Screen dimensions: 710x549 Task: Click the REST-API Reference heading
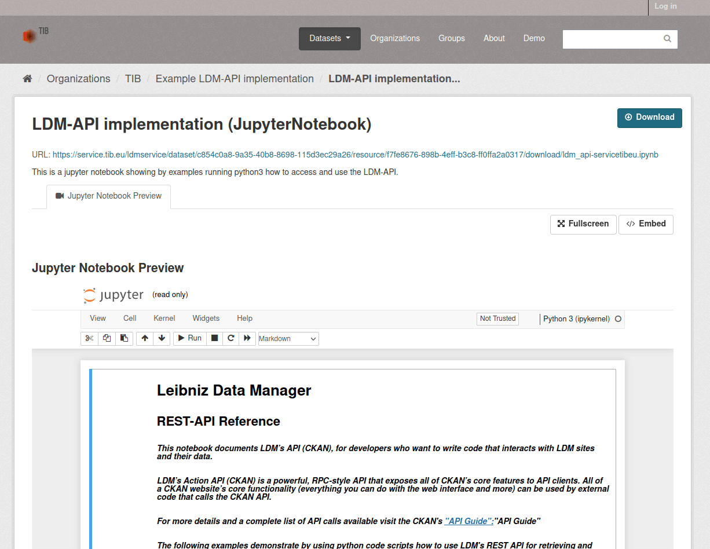(218, 422)
